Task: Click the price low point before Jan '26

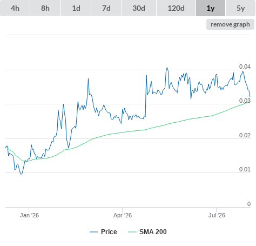Action: (x=21, y=174)
